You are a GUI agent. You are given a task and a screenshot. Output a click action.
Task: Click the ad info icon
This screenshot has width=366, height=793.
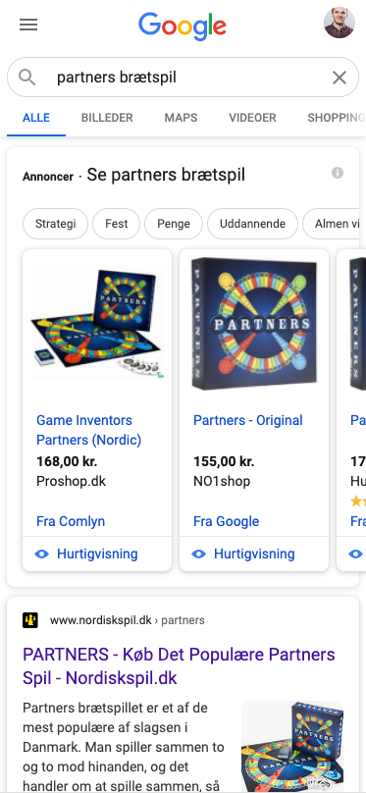tap(338, 173)
